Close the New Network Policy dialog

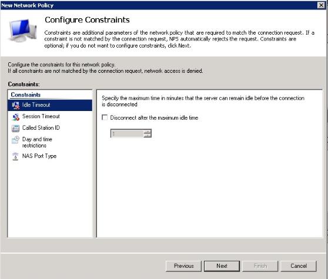[321, 5]
